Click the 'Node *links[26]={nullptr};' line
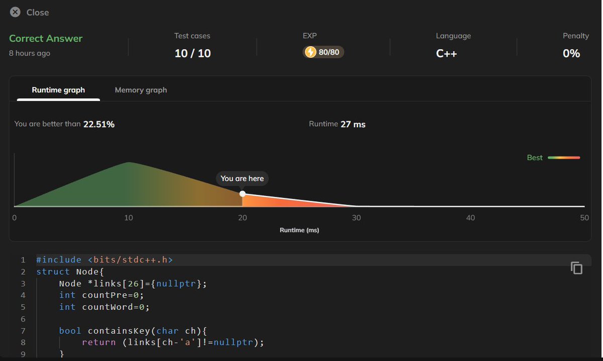This screenshot has height=361, width=603. pyautogui.click(x=133, y=283)
